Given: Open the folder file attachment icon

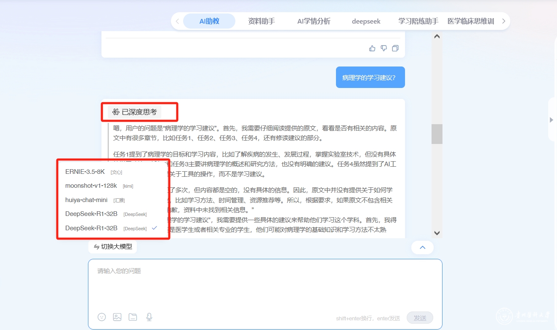Looking at the screenshot, I should click(133, 317).
